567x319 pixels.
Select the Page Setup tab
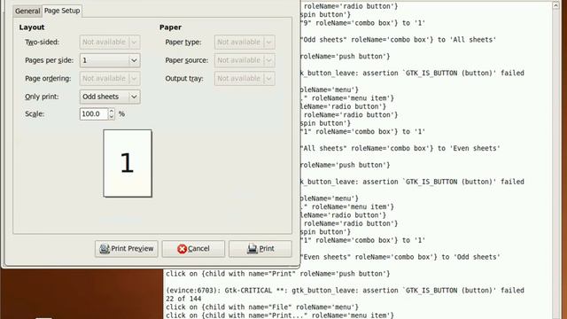(62, 11)
